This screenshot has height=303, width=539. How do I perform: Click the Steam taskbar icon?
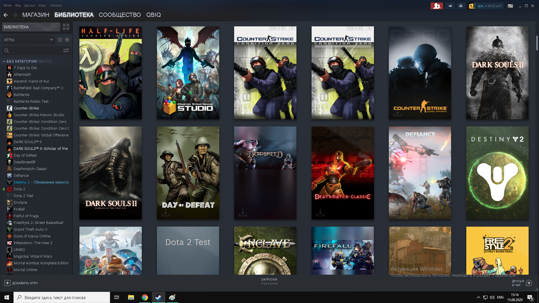pyautogui.click(x=158, y=297)
